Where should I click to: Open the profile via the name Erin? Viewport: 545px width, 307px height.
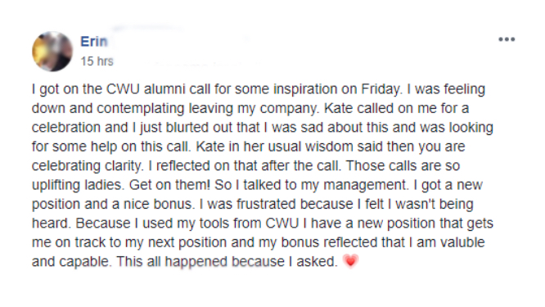tap(94, 42)
